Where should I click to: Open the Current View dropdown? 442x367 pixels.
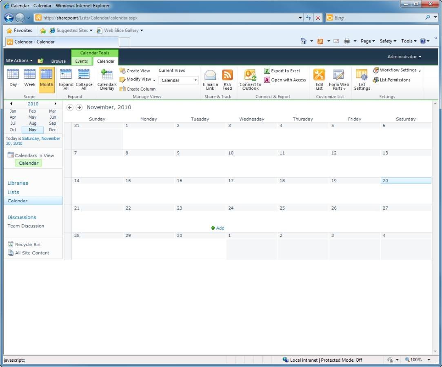pyautogui.click(x=179, y=80)
